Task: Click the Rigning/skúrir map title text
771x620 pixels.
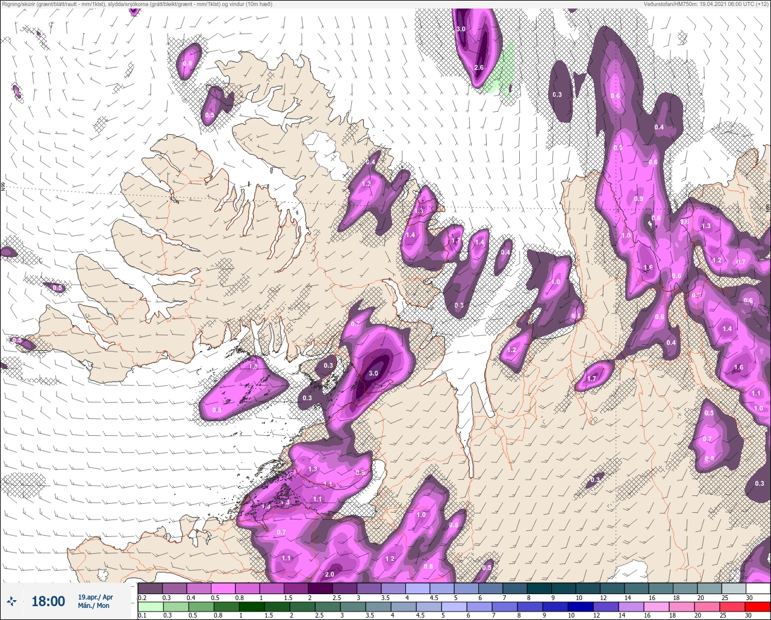Action: [137, 4]
